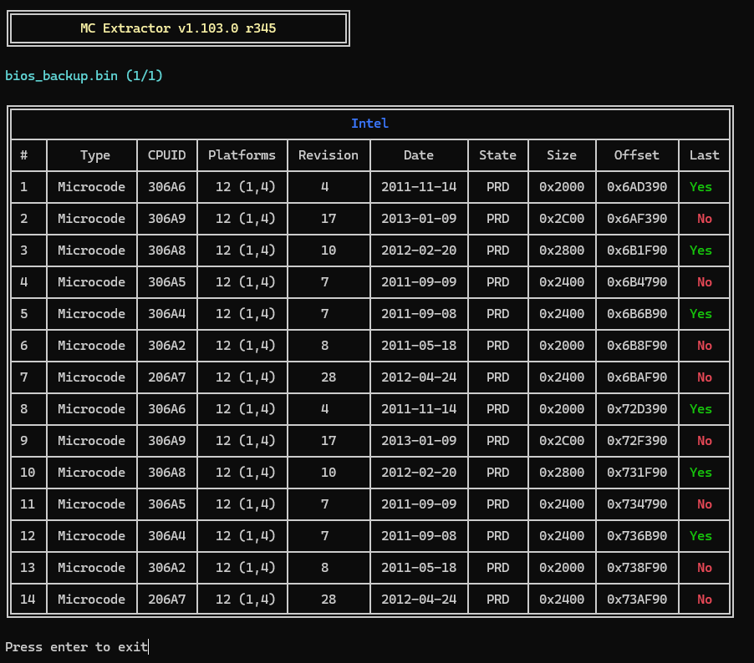This screenshot has width=754, height=663.
Task: Click the row number 7 cell
Action: tap(25, 377)
